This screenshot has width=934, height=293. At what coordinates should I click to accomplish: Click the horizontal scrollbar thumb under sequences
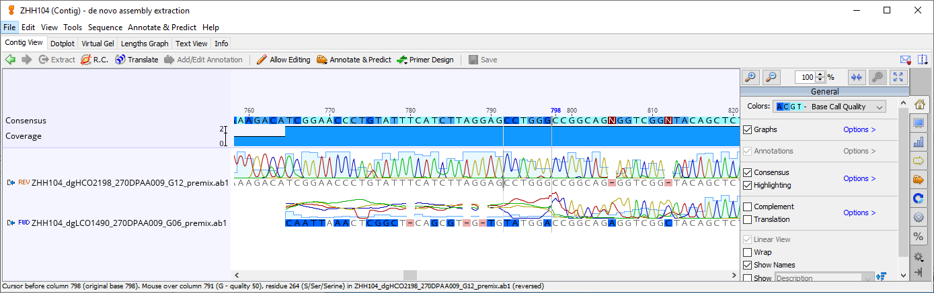[410, 275]
